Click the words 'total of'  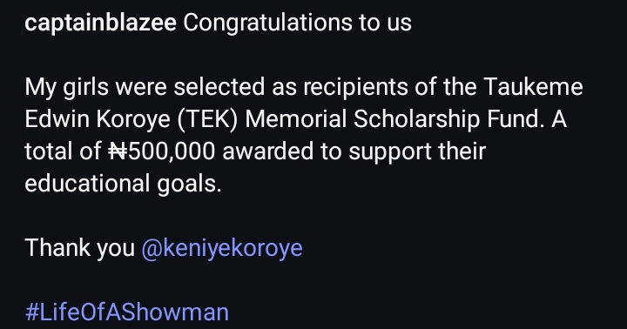64,151
